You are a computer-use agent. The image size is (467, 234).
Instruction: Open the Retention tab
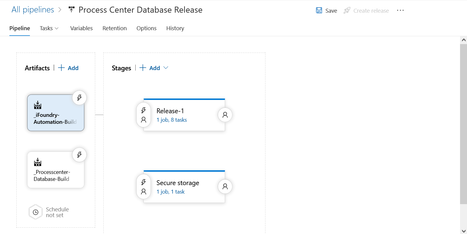coord(114,28)
